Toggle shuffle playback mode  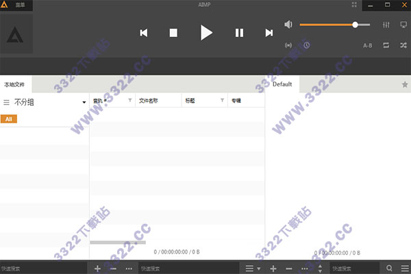click(x=403, y=45)
